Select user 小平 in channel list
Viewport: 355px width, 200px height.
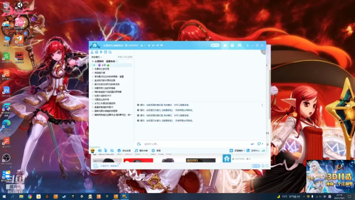[x=103, y=65]
